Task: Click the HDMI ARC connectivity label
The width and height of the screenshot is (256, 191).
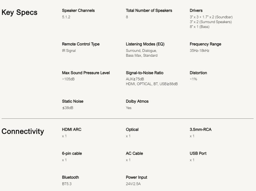Action: (x=72, y=130)
